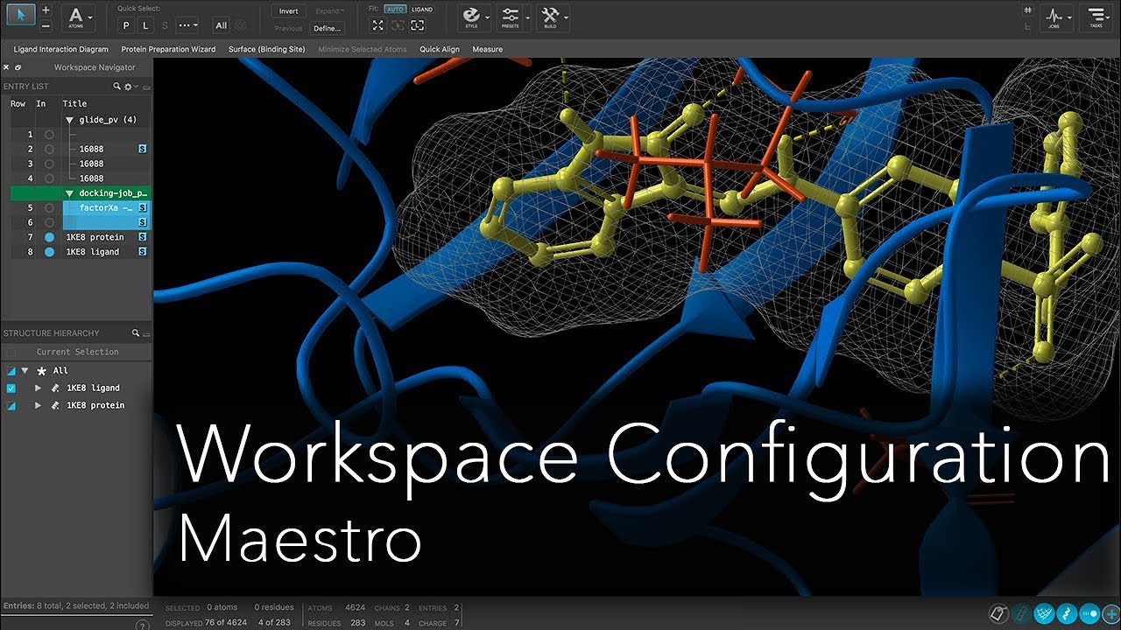Click Minimize Selected Atoms
Screen dimensions: 1121x630
(363, 50)
